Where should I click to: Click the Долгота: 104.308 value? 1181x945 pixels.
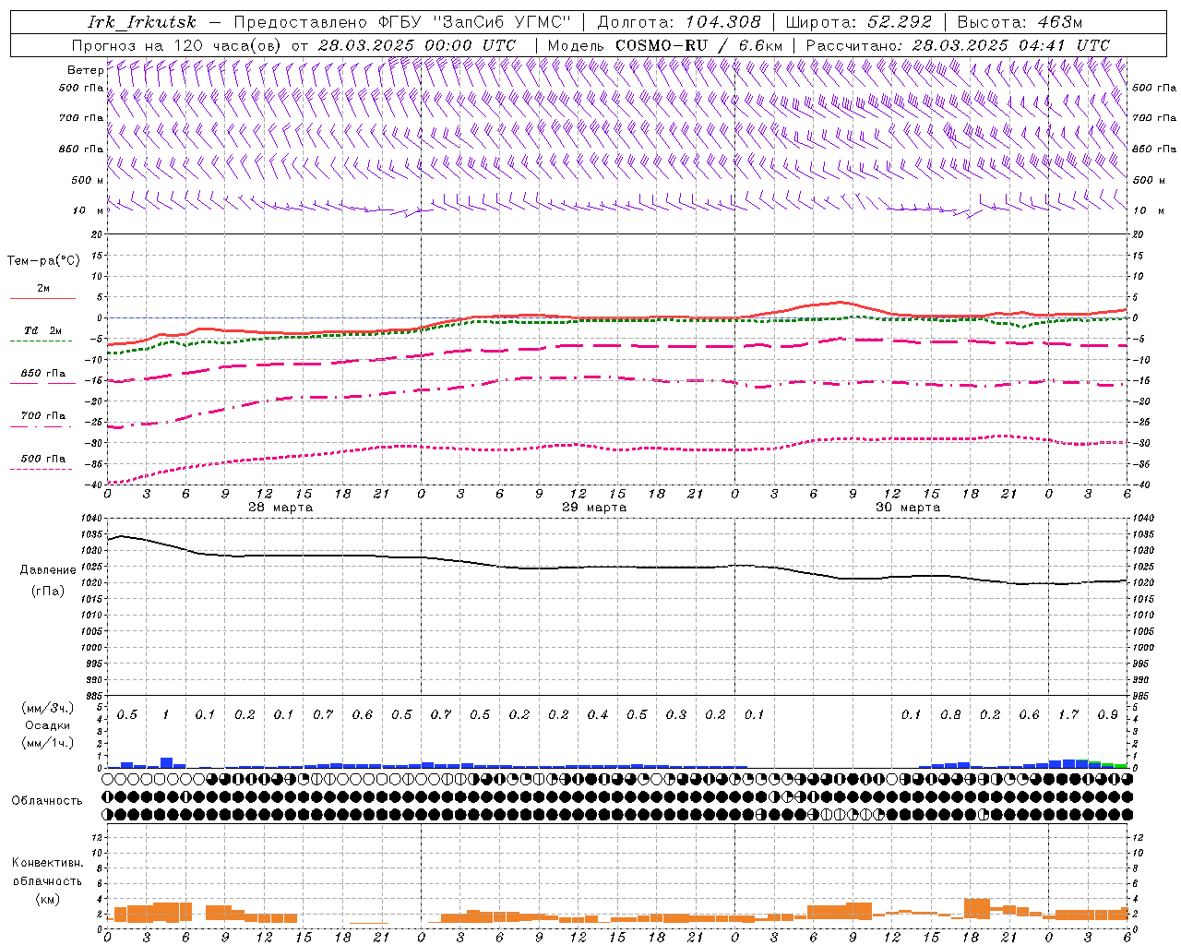click(679, 22)
